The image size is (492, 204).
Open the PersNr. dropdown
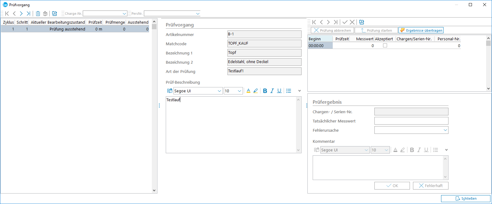point(198,14)
